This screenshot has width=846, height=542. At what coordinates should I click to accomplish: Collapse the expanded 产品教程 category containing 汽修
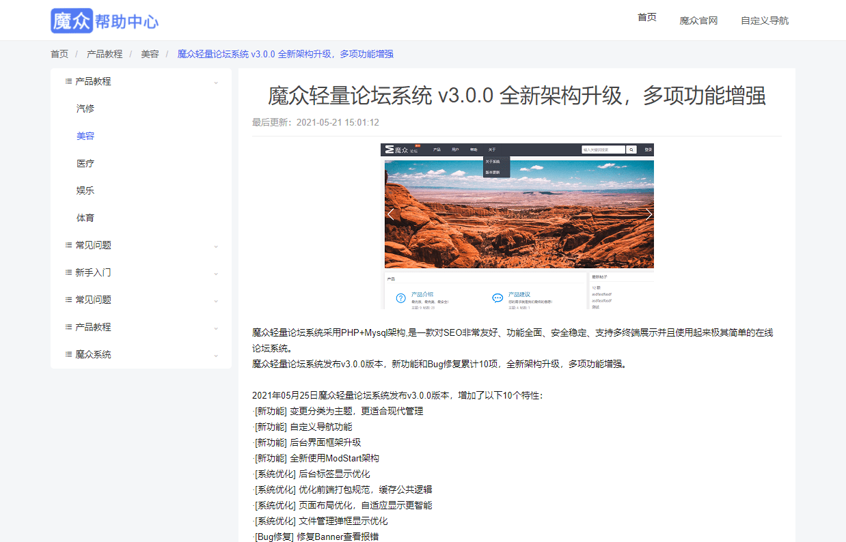point(216,82)
